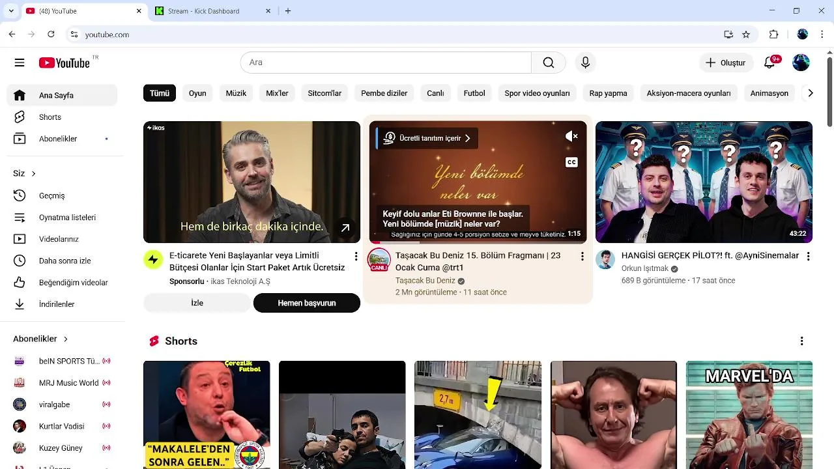Open options for the sponsored ad
The height and width of the screenshot is (469, 834).
tap(356, 257)
